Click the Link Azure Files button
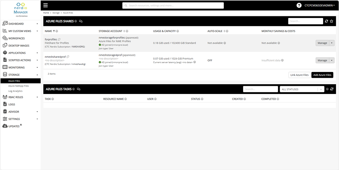 tap(299, 75)
